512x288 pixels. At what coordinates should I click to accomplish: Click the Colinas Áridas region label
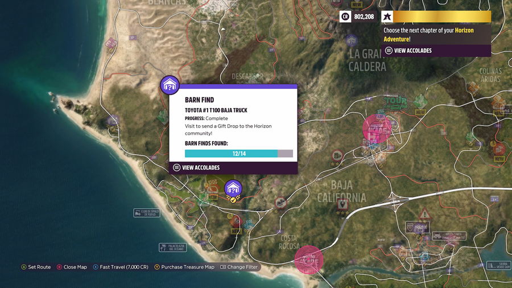(x=490, y=75)
